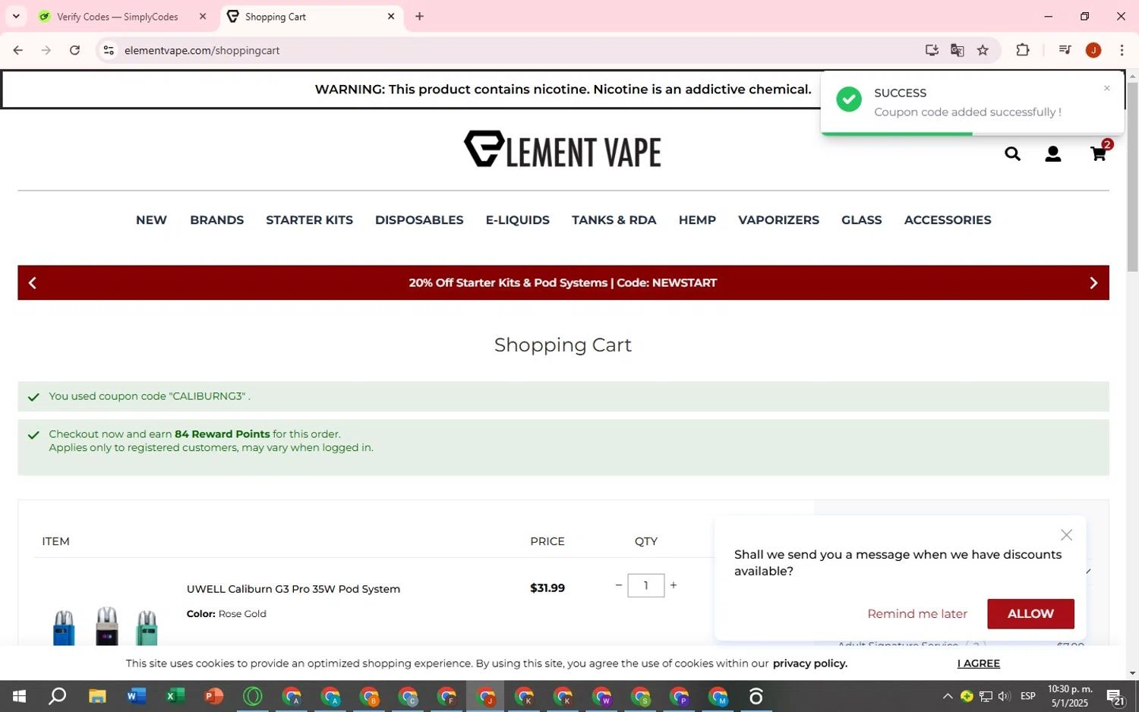Open the site search magnifier icon
This screenshot has height=712, width=1139.
pos(1012,154)
